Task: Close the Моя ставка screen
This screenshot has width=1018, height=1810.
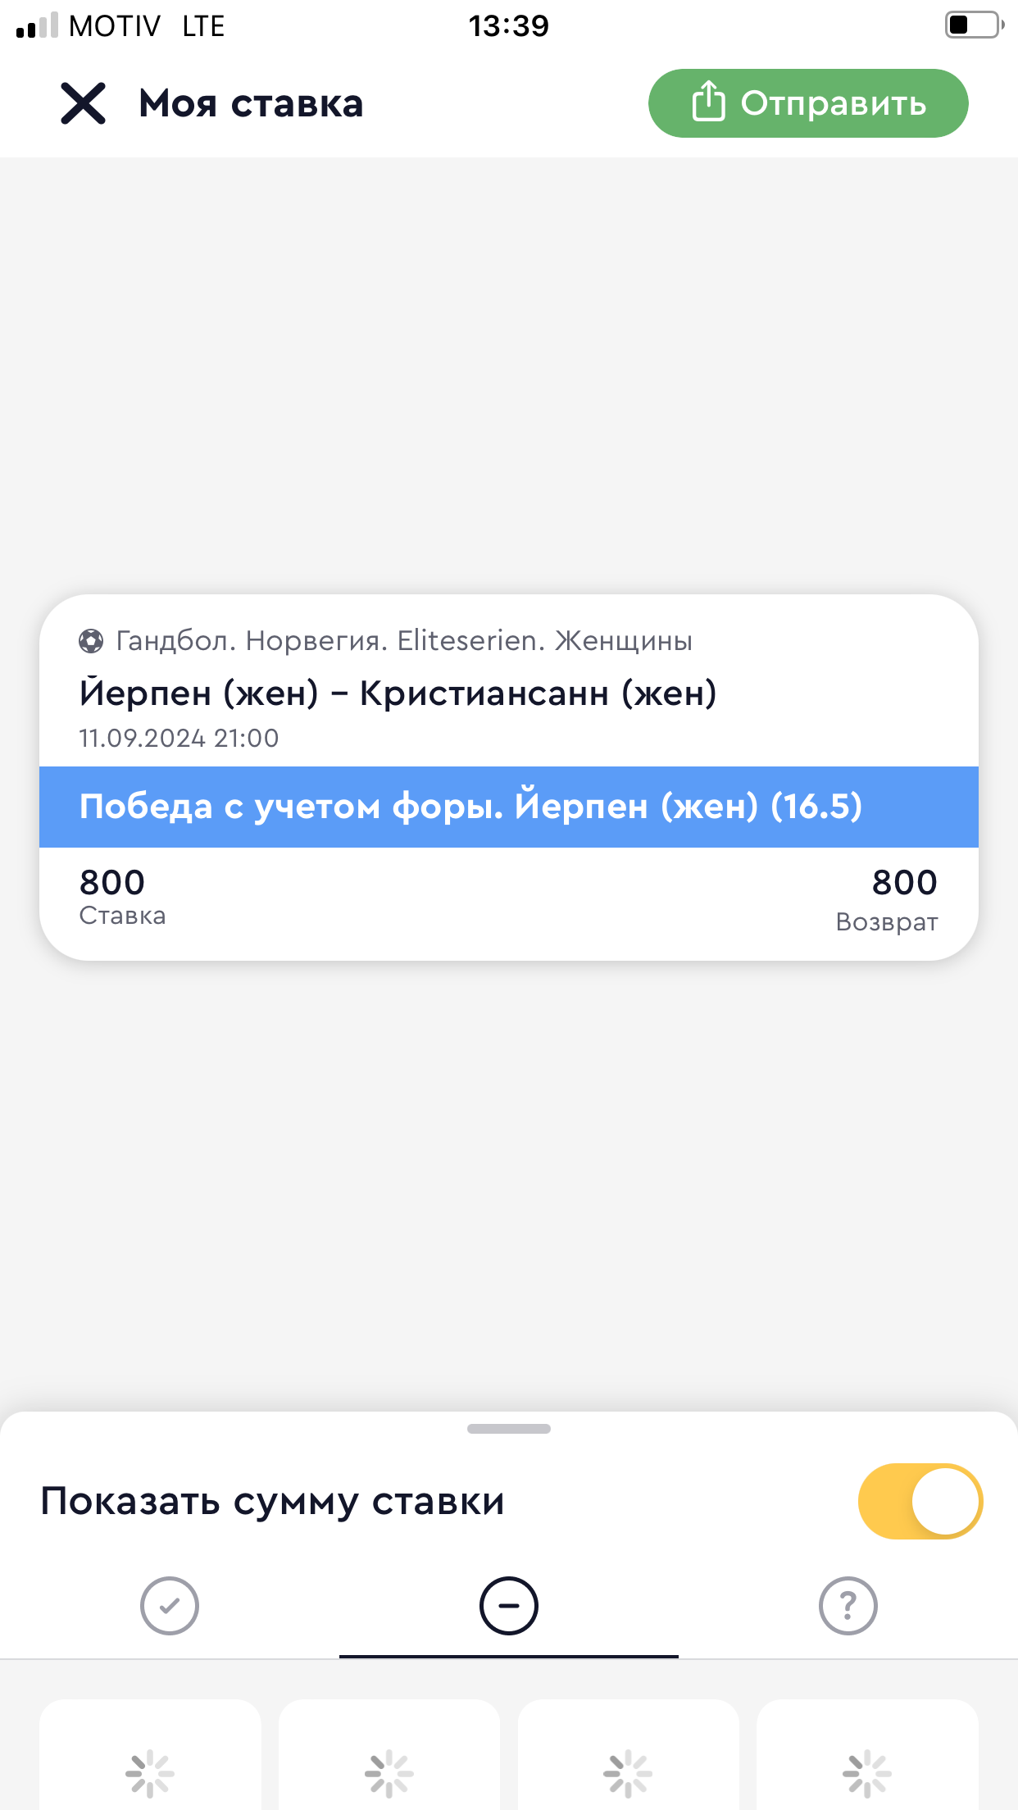Action: click(x=84, y=104)
